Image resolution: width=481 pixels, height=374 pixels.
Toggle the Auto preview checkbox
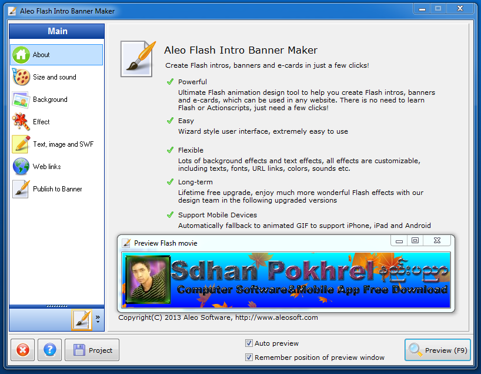pyautogui.click(x=249, y=343)
